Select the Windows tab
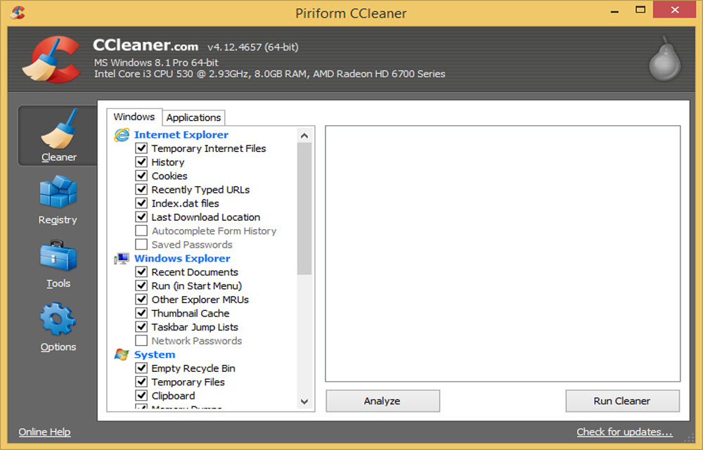This screenshot has width=703, height=450. click(x=134, y=117)
